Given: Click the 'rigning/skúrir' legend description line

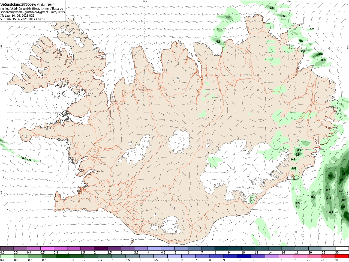Looking at the screenshot, I should (x=31, y=8).
